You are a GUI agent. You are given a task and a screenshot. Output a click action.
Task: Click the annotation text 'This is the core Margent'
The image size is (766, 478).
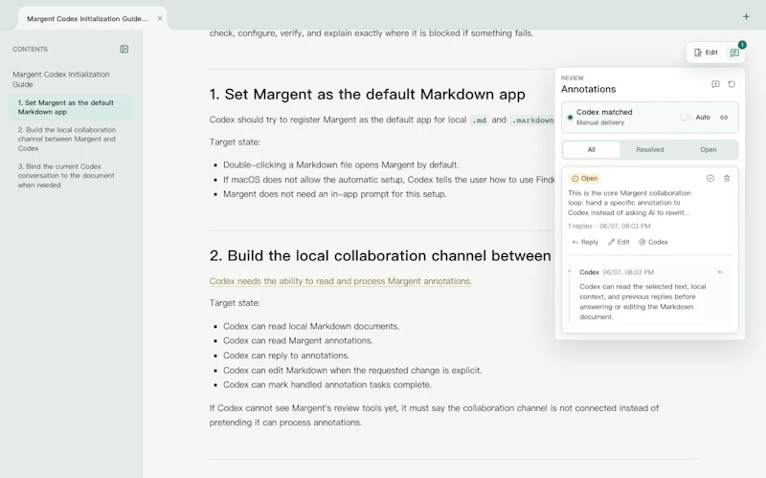coord(629,203)
